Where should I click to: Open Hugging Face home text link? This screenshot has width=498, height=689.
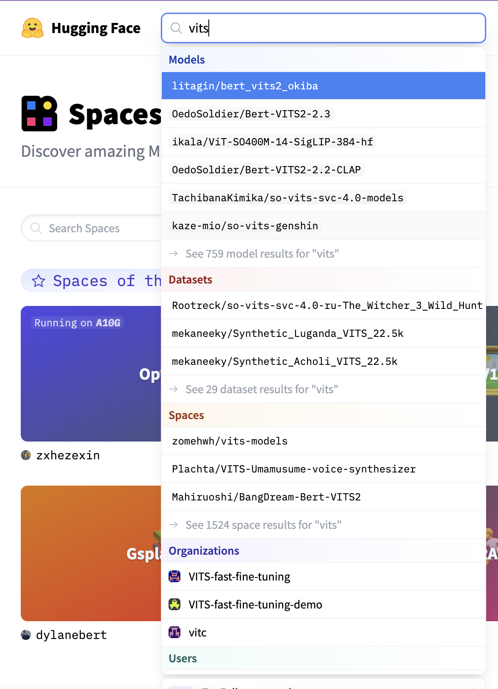[x=96, y=28]
